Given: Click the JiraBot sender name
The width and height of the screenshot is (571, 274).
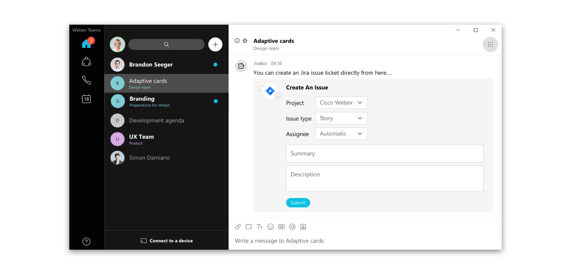Looking at the screenshot, I should (x=260, y=63).
